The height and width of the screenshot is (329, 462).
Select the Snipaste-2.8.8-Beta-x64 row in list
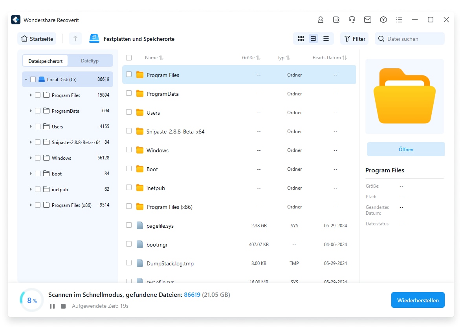[239, 132]
